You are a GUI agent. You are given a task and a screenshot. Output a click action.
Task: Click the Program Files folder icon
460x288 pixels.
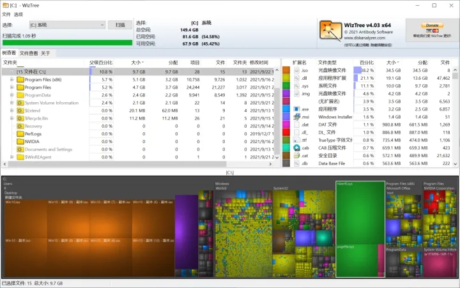click(x=20, y=87)
